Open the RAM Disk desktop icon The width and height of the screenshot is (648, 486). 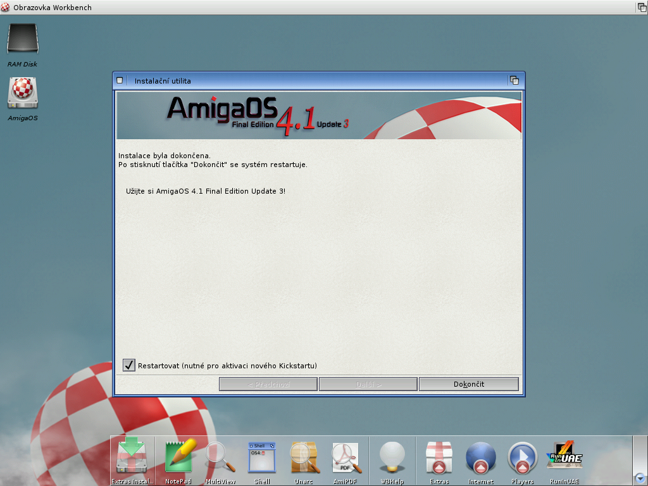(x=23, y=39)
